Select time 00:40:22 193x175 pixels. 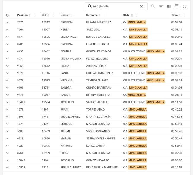coord(176,109)
